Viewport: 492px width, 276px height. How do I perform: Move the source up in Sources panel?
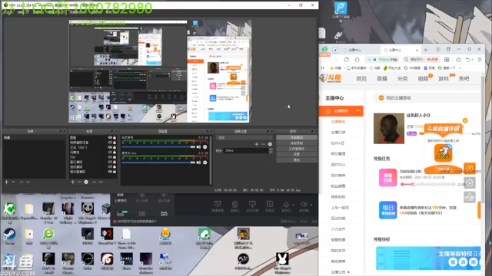coord(94,182)
